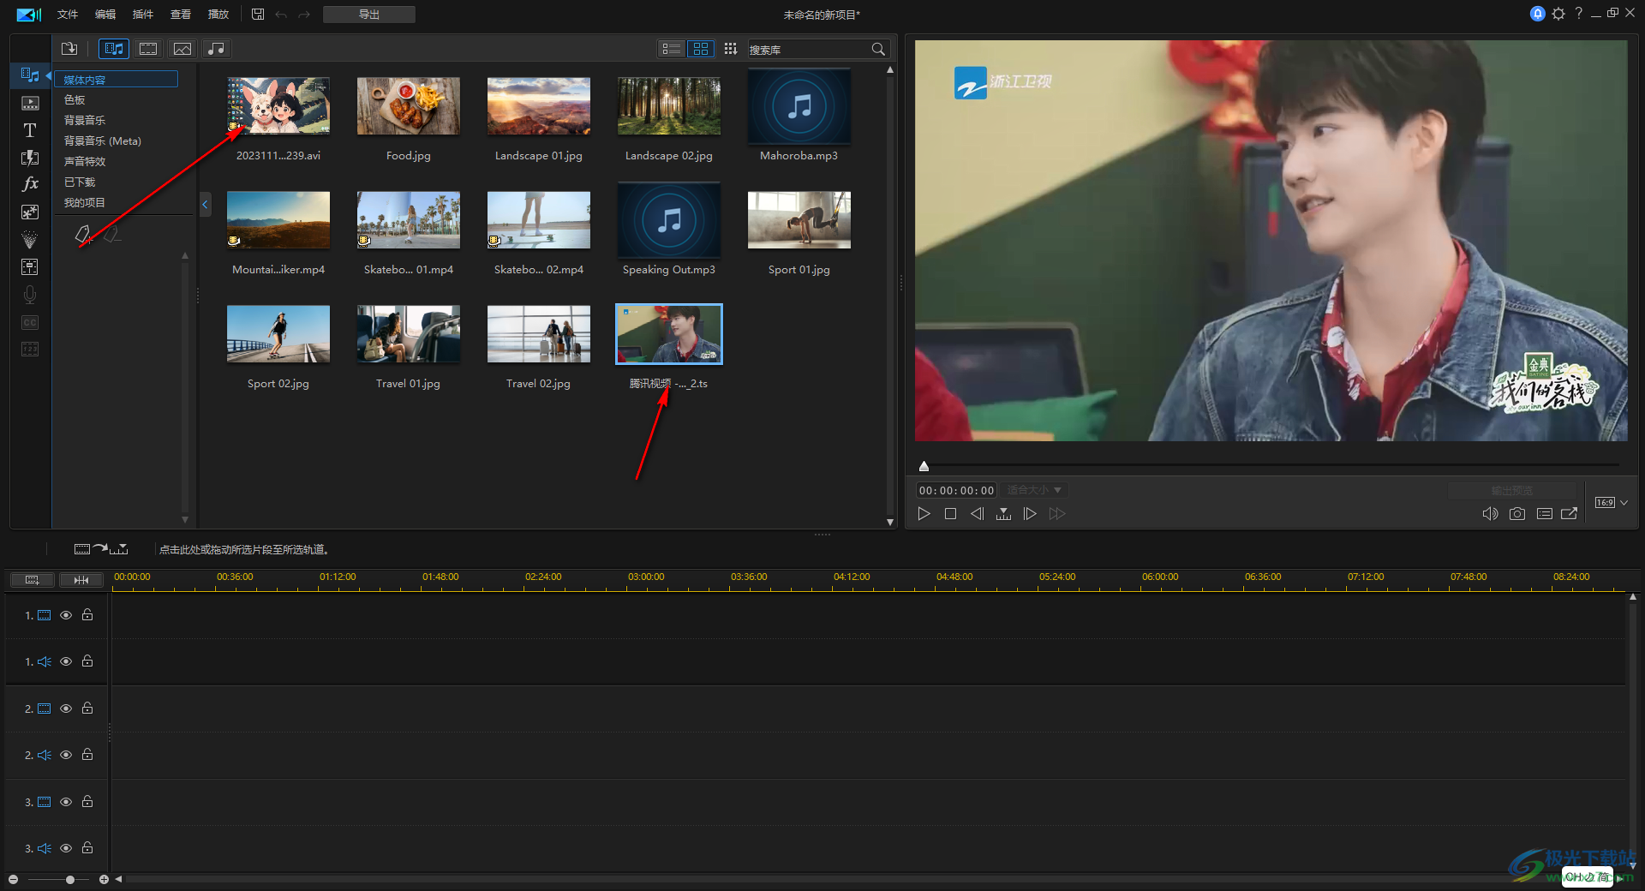The image size is (1645, 891).
Task: Toggle audio track 1 enable eye
Action: click(66, 661)
